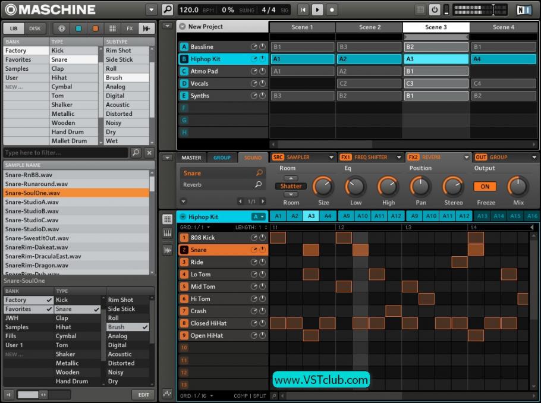The image size is (541, 403).
Task: Select the FX browser filter icon
Action: 129,29
